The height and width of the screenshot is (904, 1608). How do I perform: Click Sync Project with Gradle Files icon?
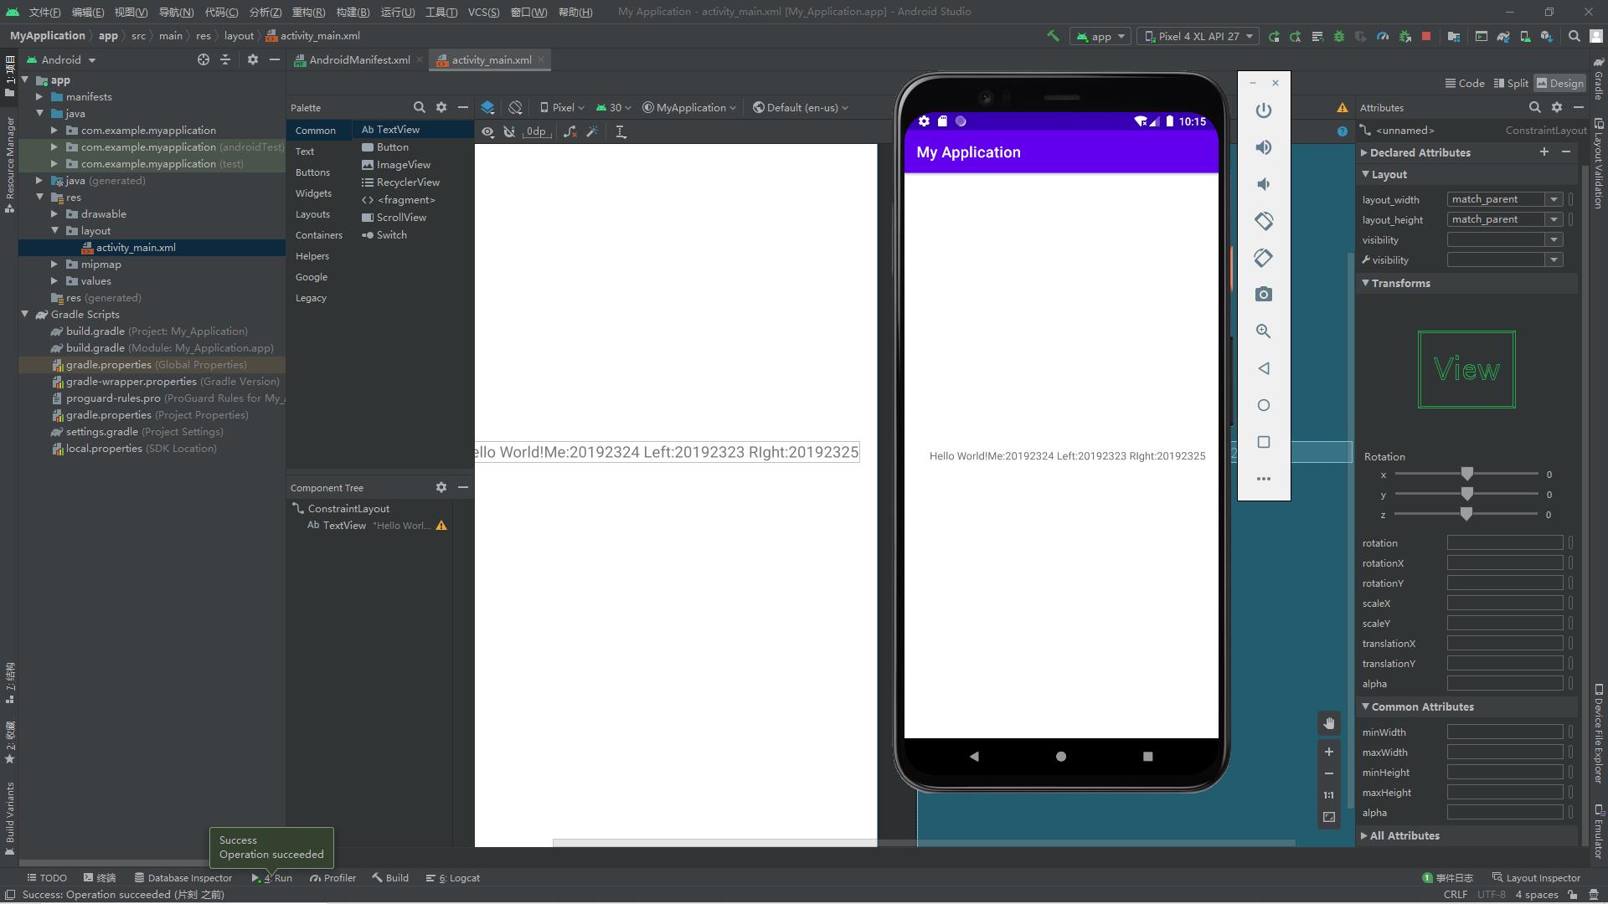(1503, 36)
